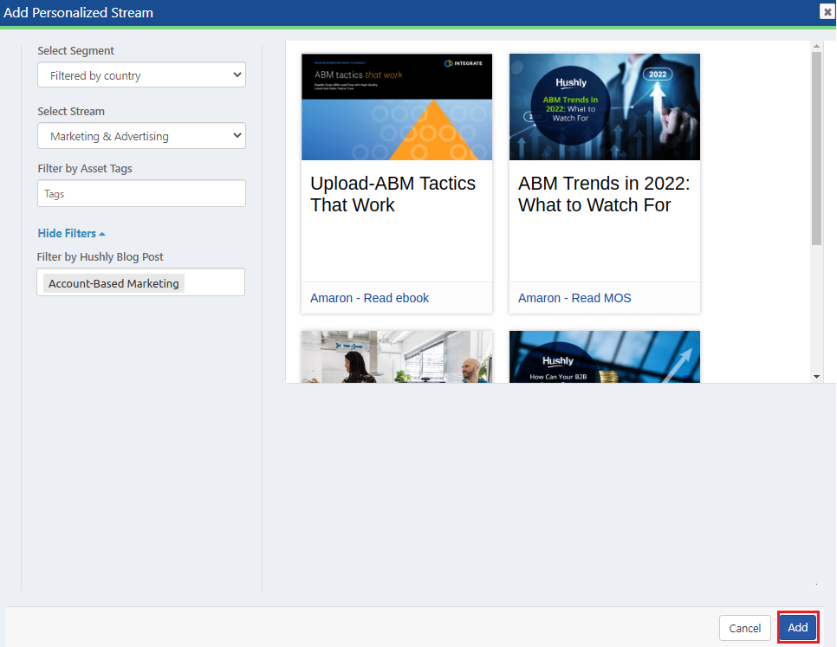This screenshot has height=647, width=837.
Task: Focus the Hushly Blog Post filter field
Action: point(141,282)
